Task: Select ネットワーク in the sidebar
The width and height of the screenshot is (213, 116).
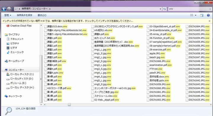Action: point(13,96)
